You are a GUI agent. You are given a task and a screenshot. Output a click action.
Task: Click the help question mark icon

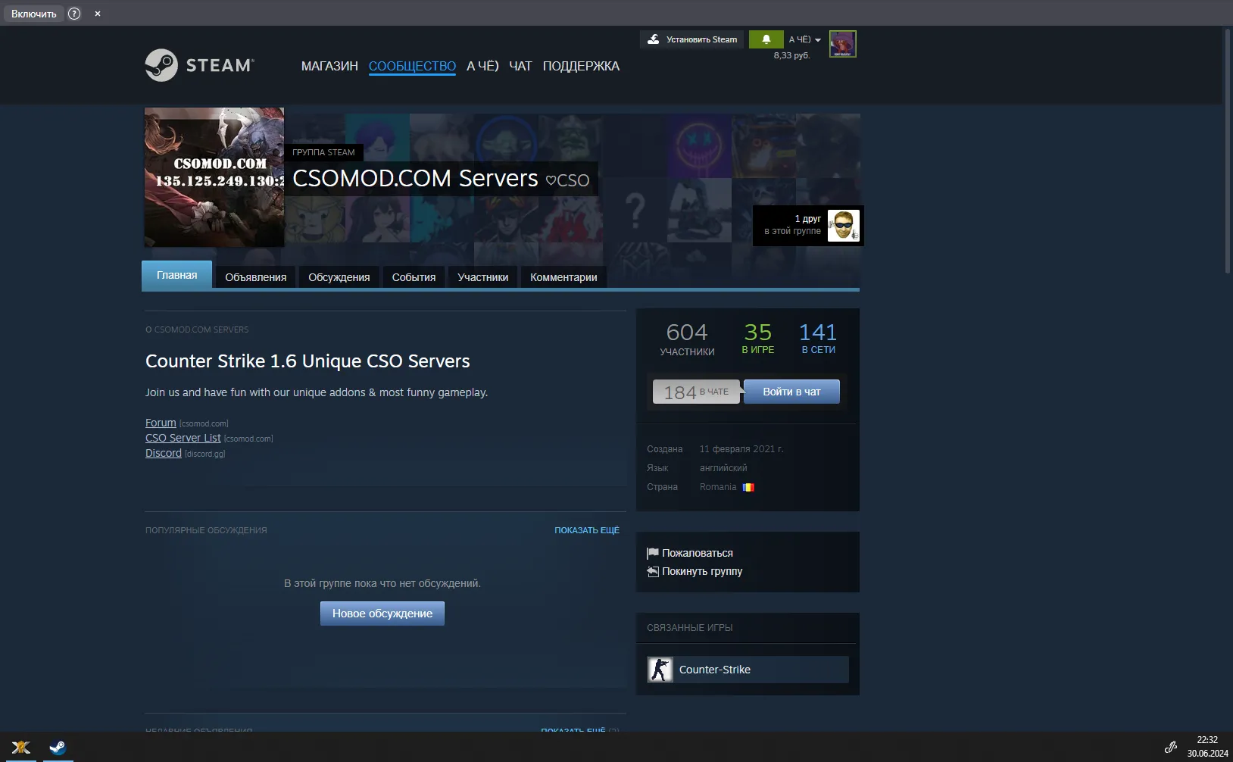(74, 14)
